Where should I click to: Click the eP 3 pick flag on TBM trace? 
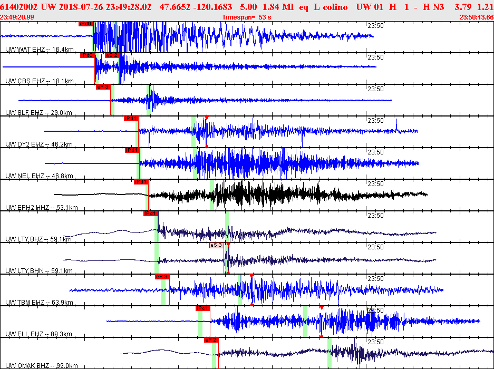[162, 277]
